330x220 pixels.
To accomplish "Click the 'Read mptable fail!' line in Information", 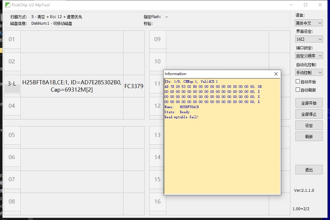I will [181, 117].
